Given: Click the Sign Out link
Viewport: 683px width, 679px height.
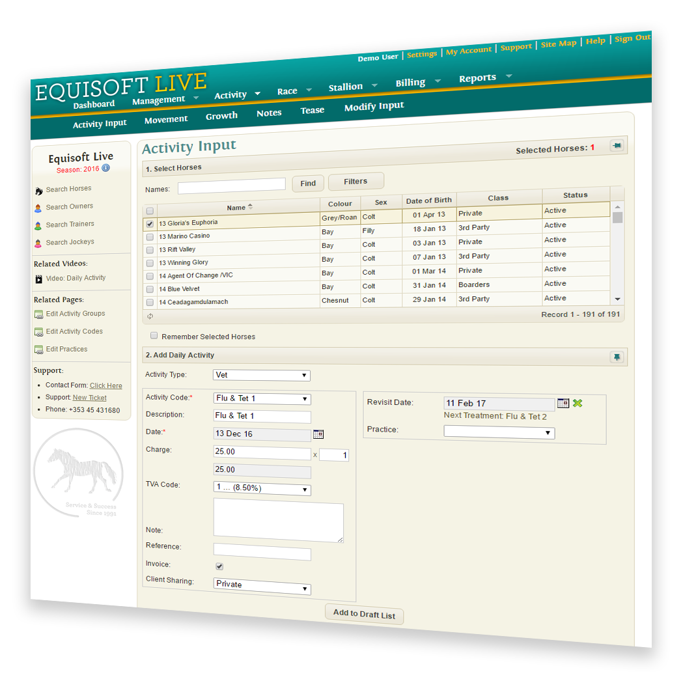Looking at the screenshot, I should [x=632, y=38].
